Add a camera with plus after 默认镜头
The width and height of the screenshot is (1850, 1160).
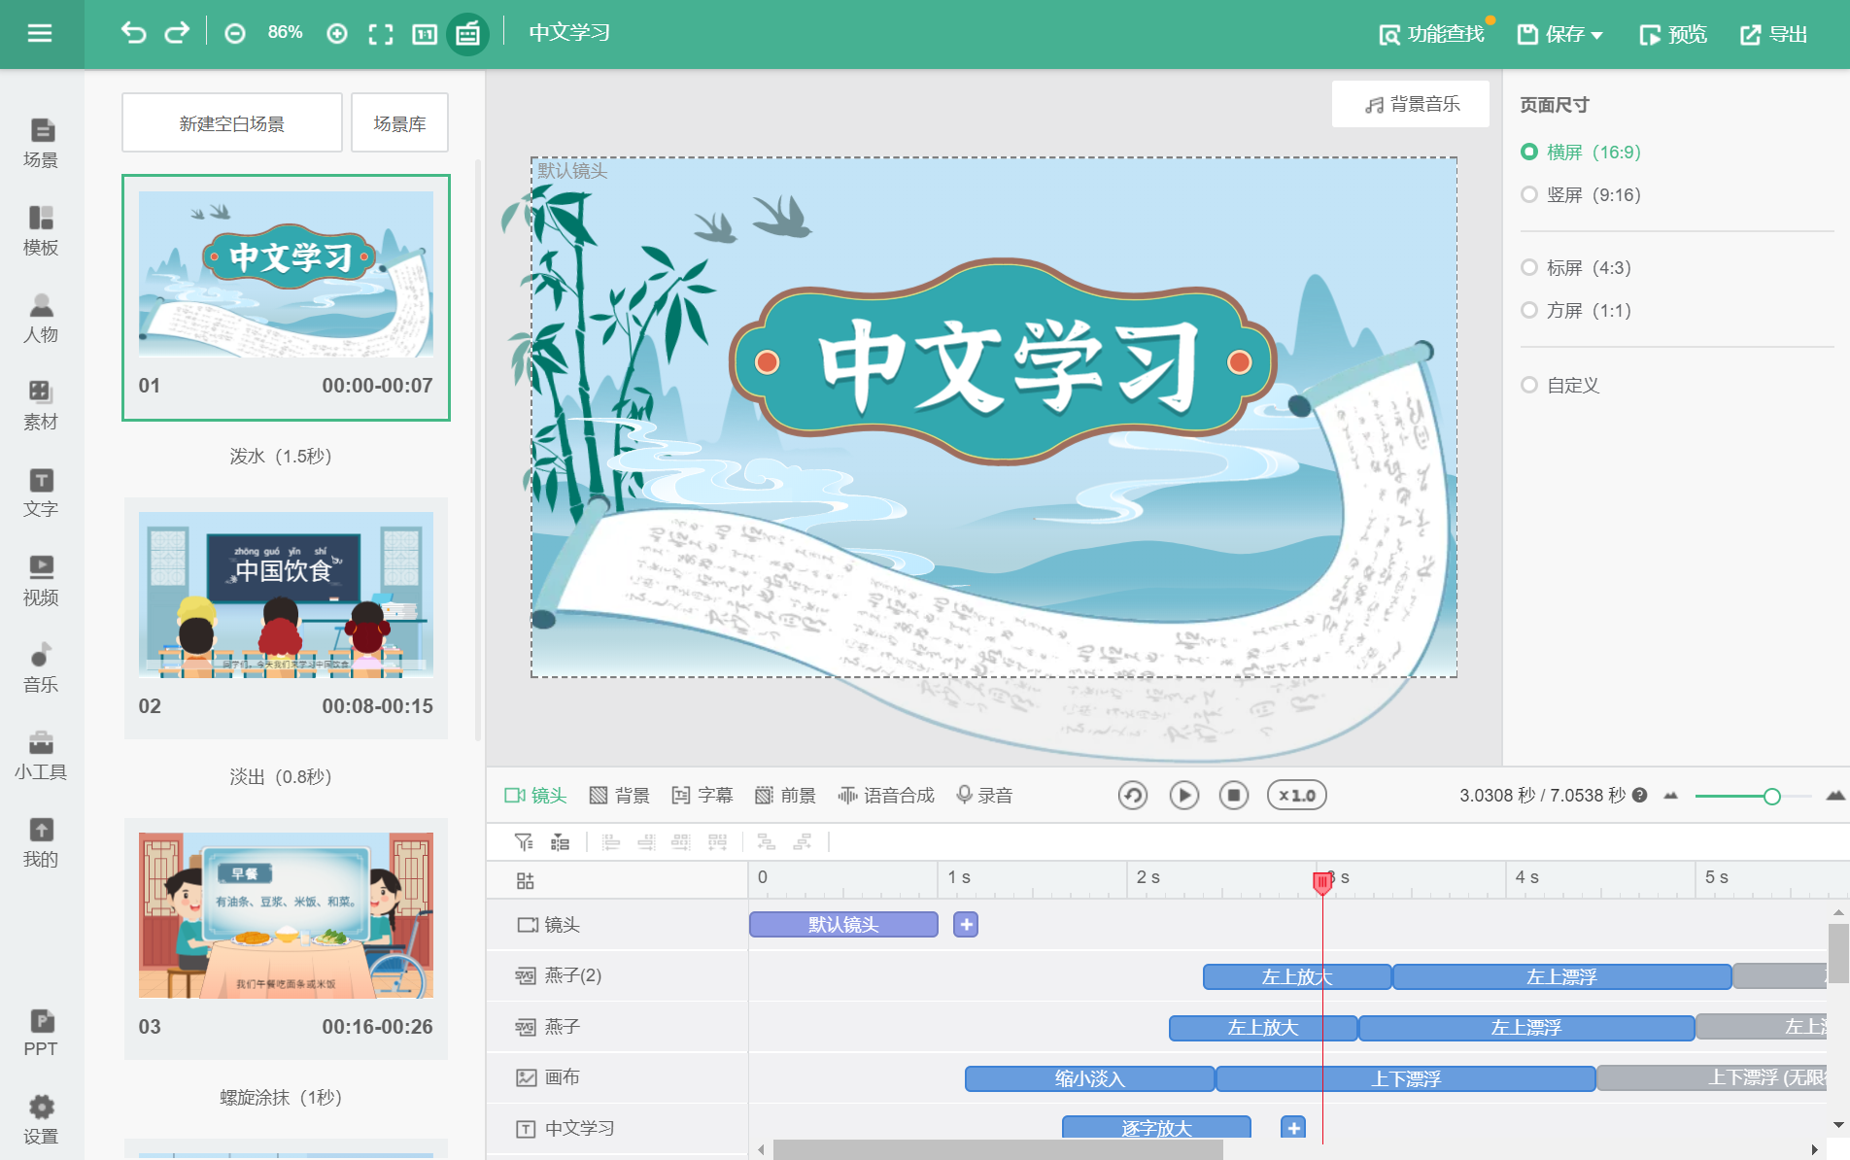pyautogui.click(x=966, y=925)
